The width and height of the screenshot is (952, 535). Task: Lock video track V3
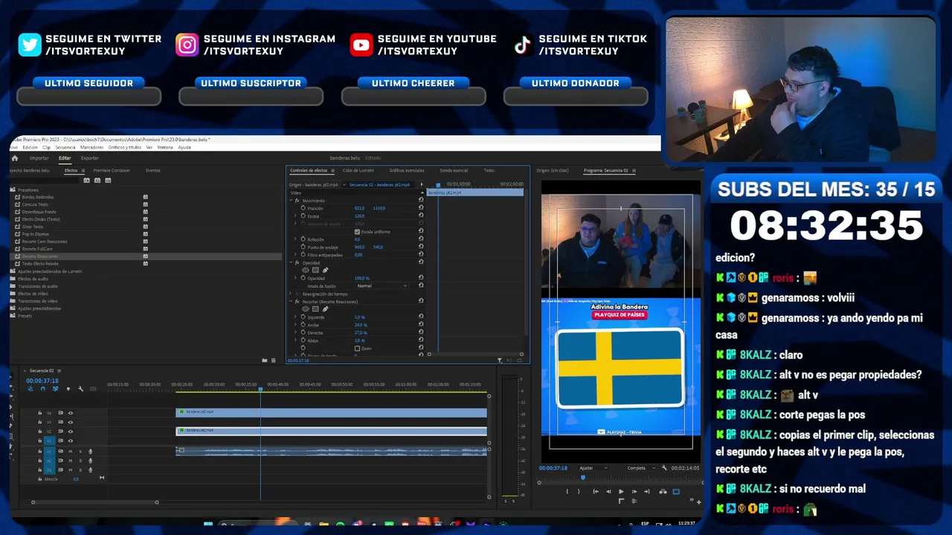click(39, 422)
